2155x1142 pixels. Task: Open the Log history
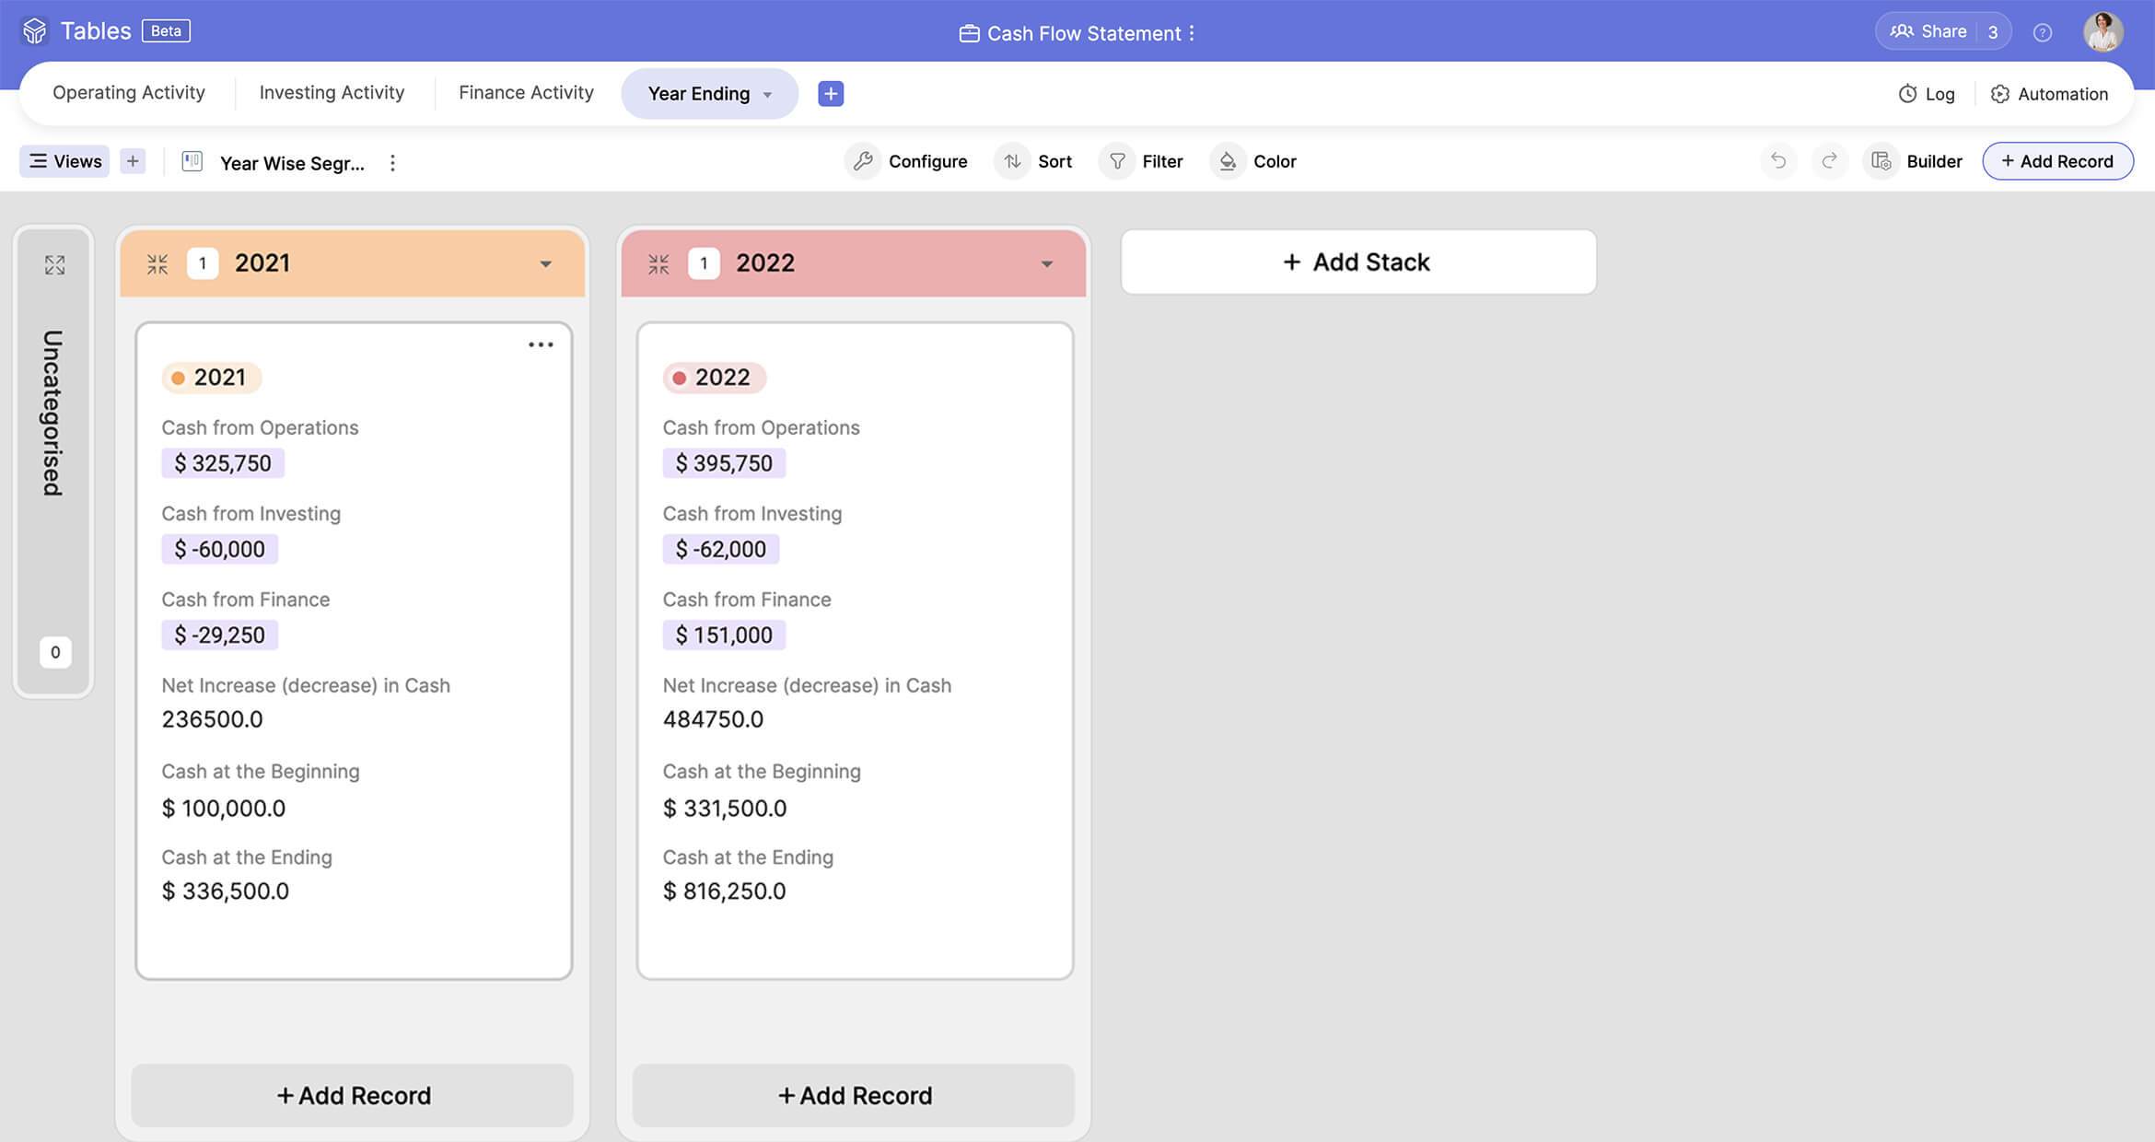(1927, 94)
